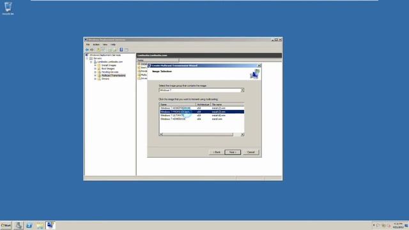This screenshot has width=409, height=230.
Task: Open Windows Explorer from taskbar
Action: [40, 226]
